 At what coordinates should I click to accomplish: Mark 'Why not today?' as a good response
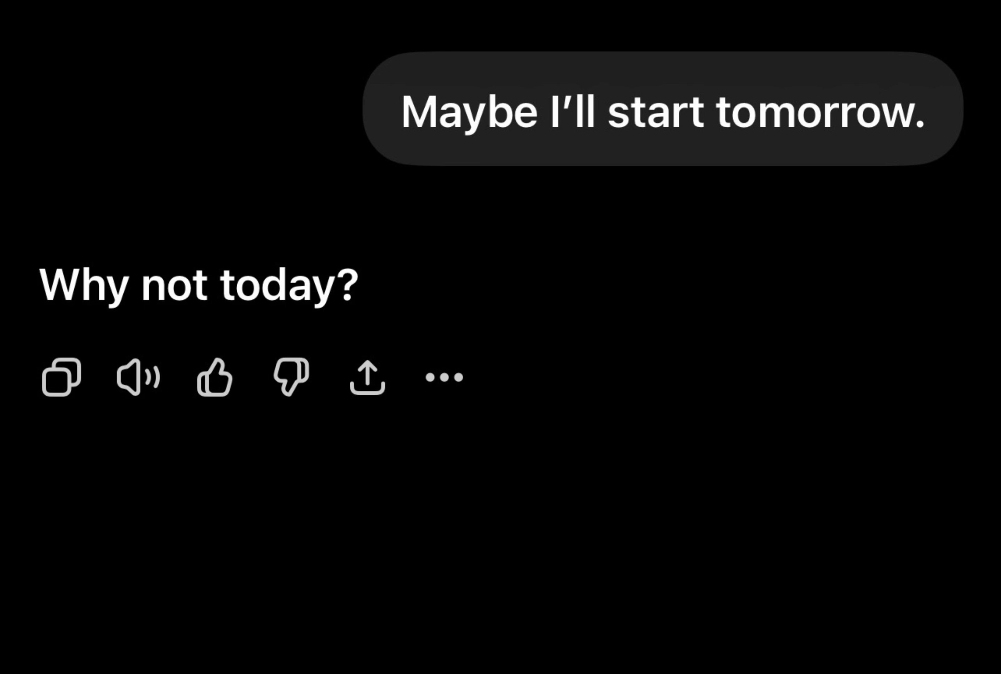click(214, 377)
